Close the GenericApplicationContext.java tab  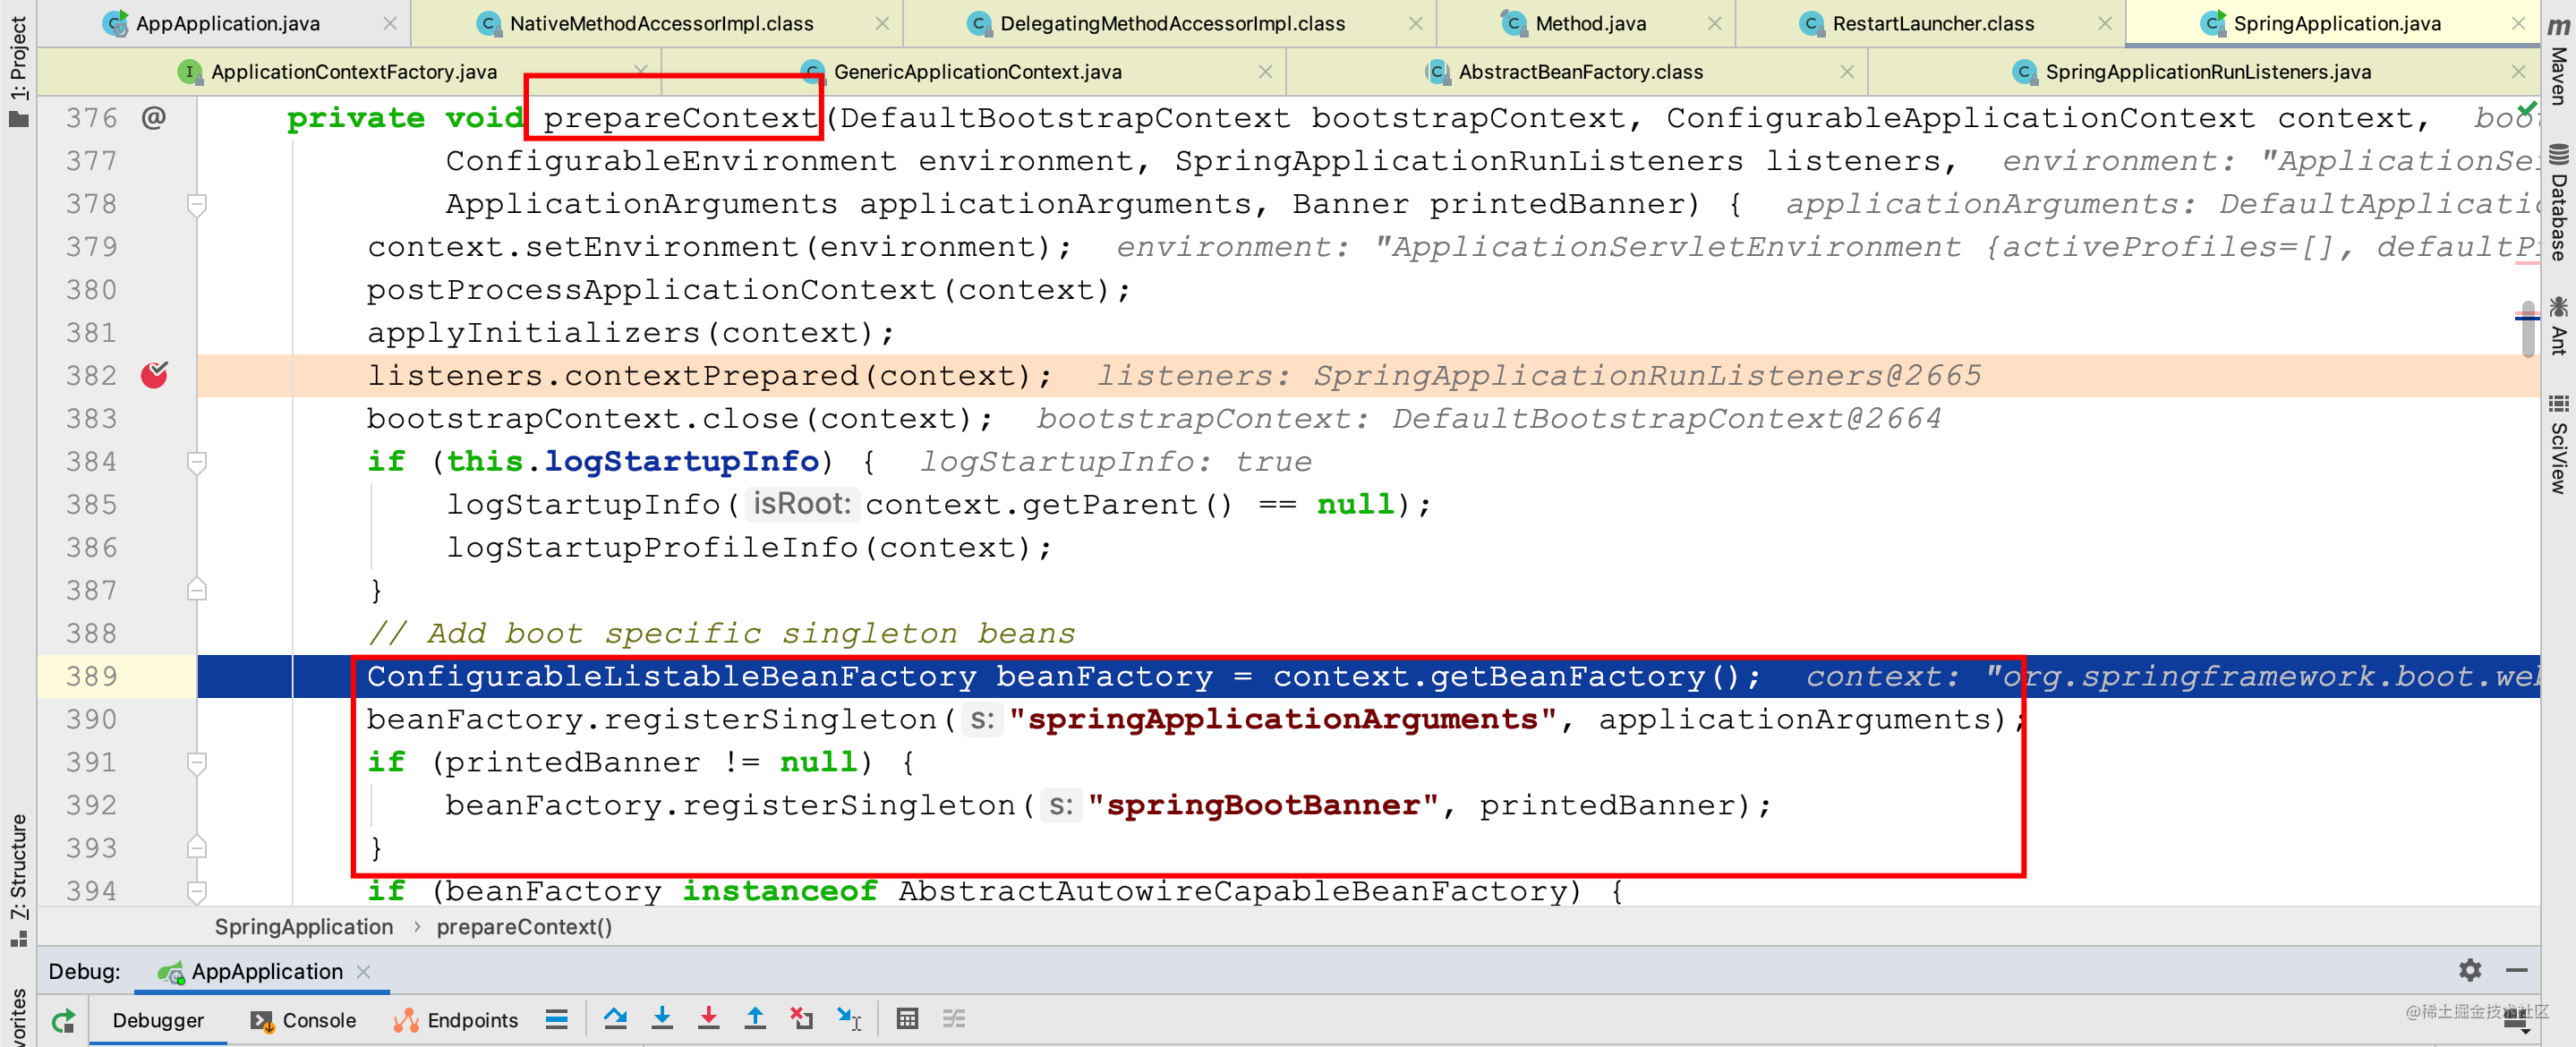[1265, 72]
